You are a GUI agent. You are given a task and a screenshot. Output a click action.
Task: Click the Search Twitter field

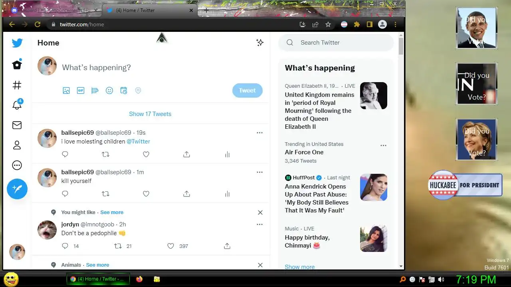336,43
